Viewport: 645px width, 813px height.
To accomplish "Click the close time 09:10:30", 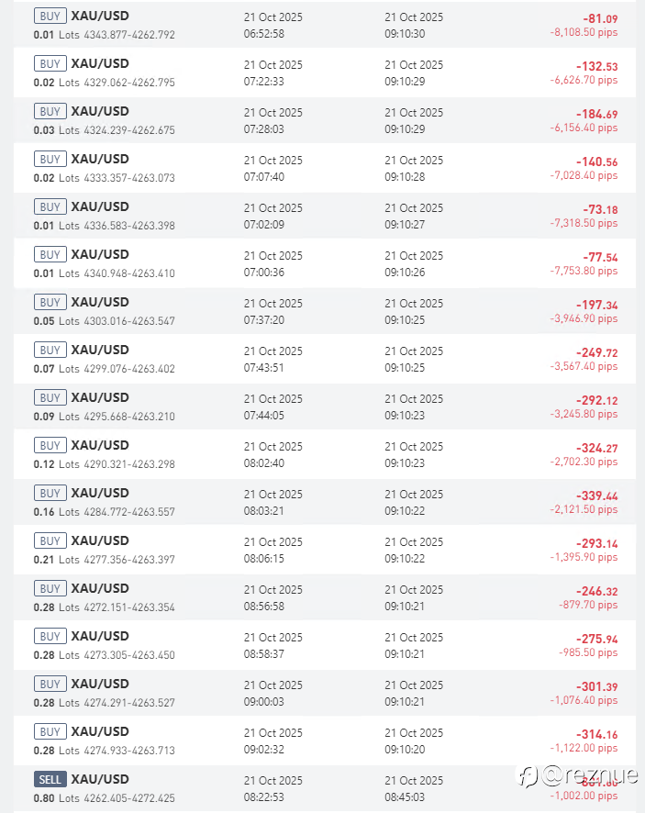I will click(x=405, y=34).
